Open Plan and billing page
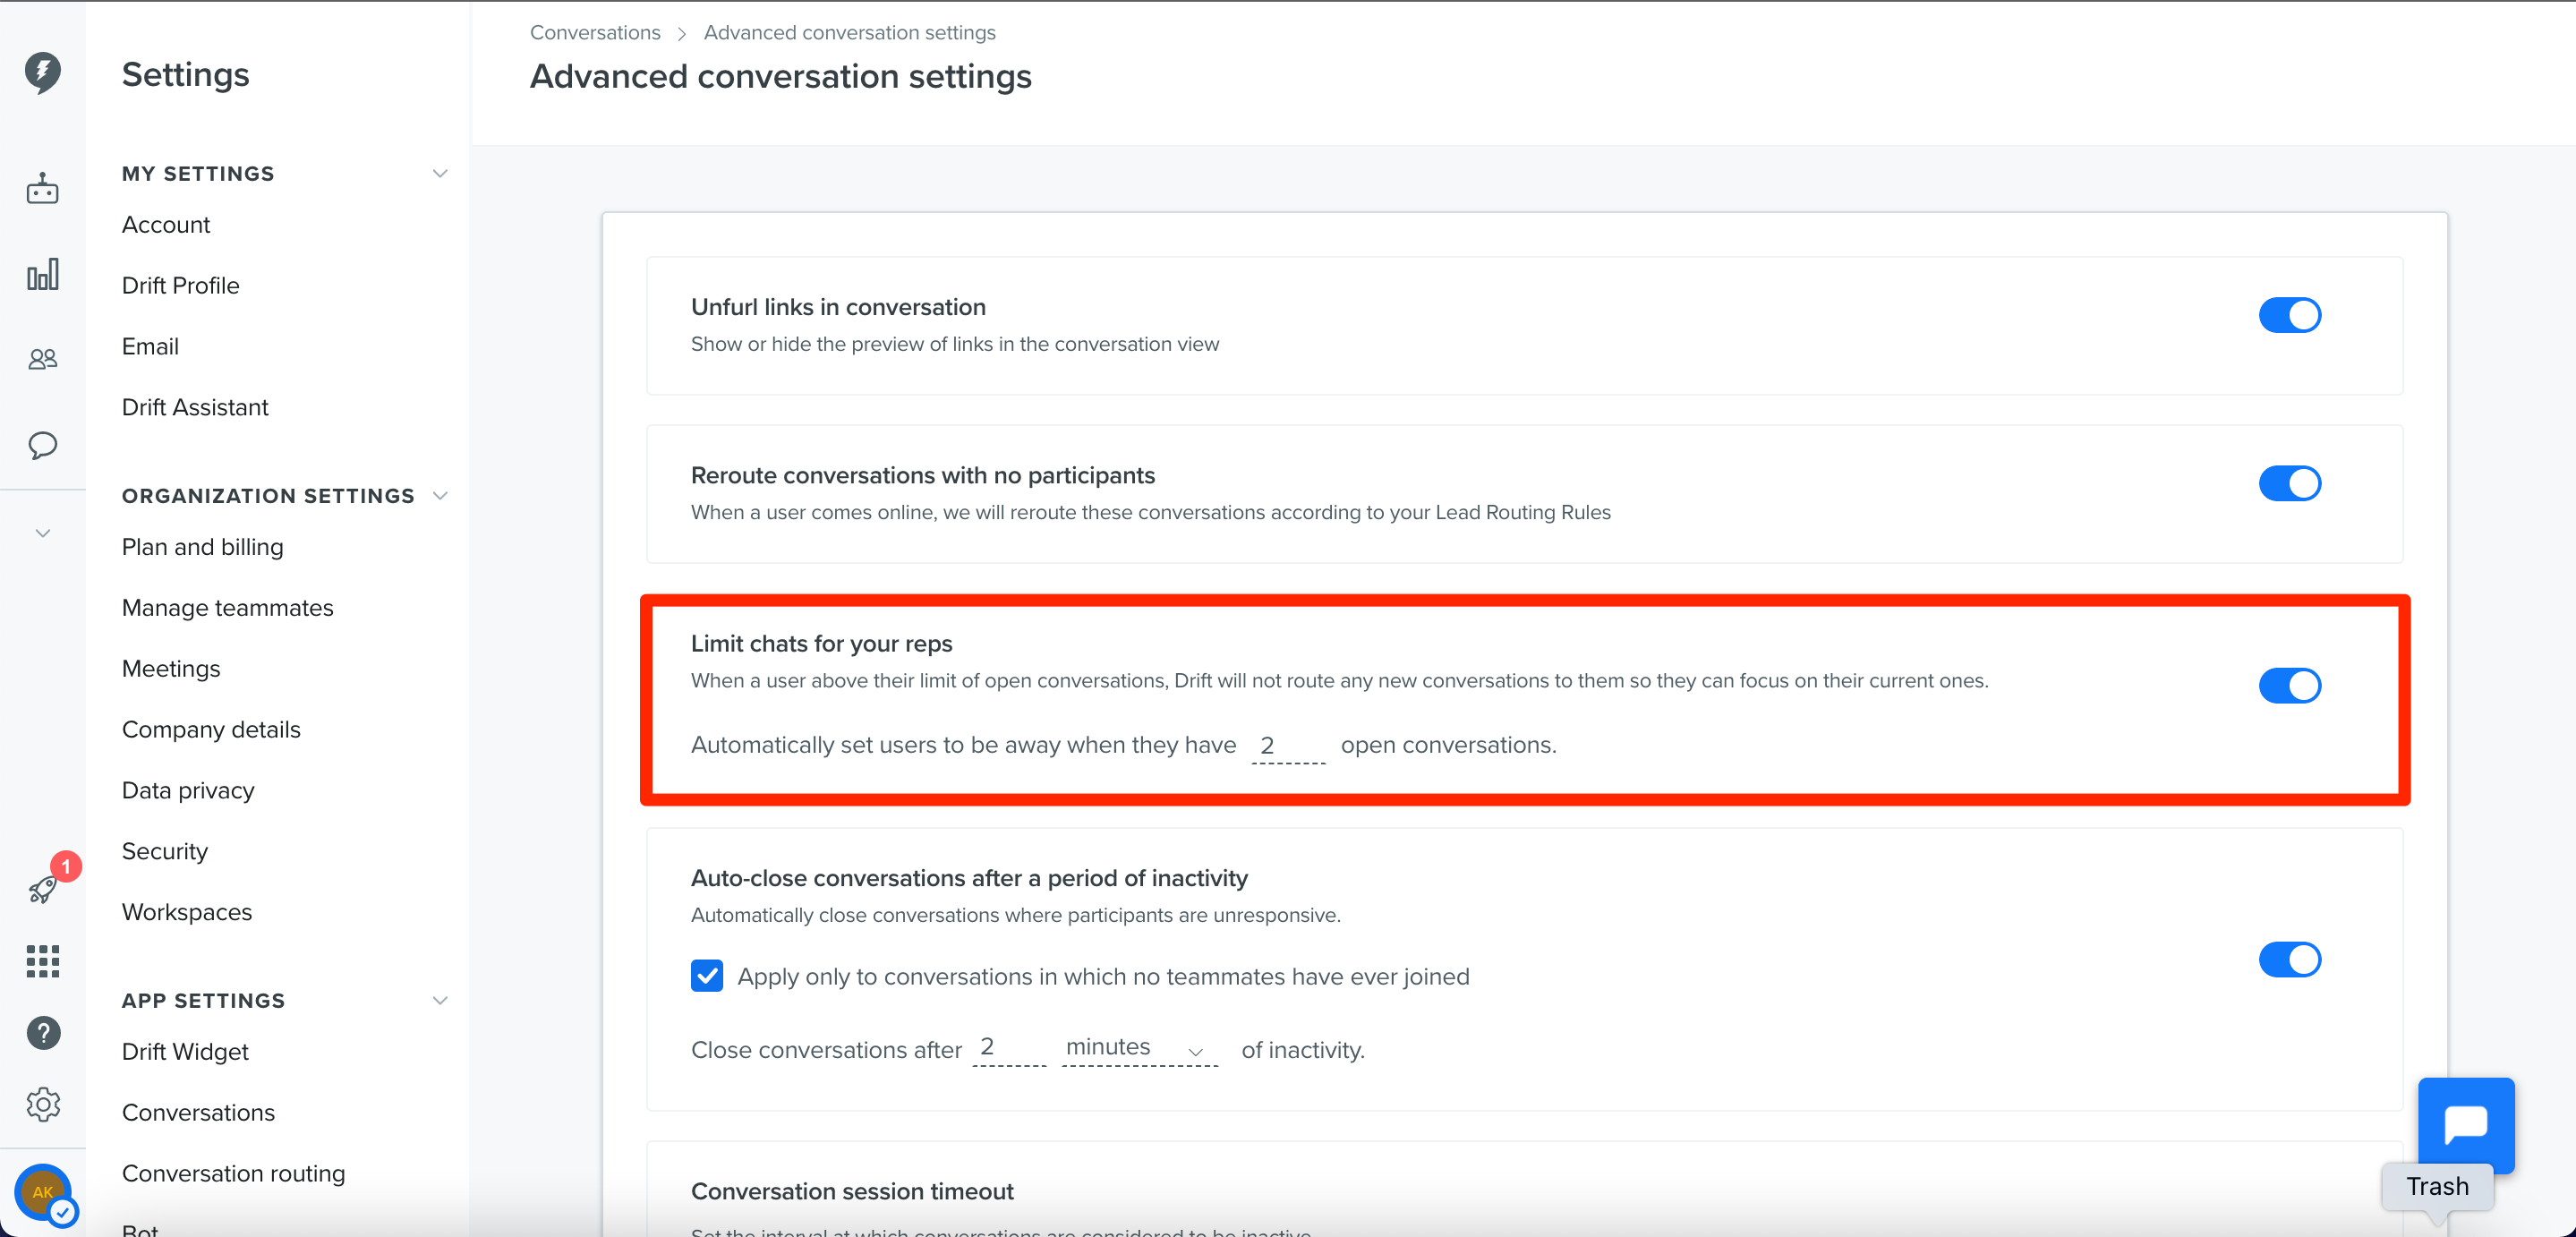The image size is (2576, 1237). point(202,546)
